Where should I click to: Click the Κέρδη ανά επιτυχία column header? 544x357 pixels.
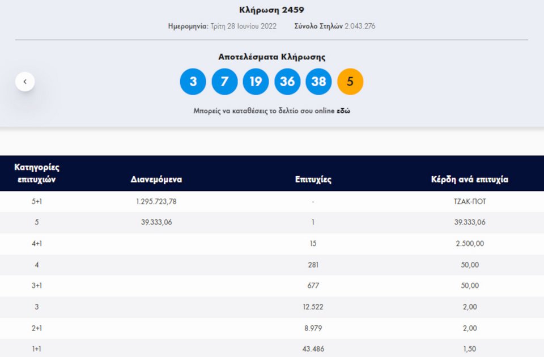click(470, 180)
